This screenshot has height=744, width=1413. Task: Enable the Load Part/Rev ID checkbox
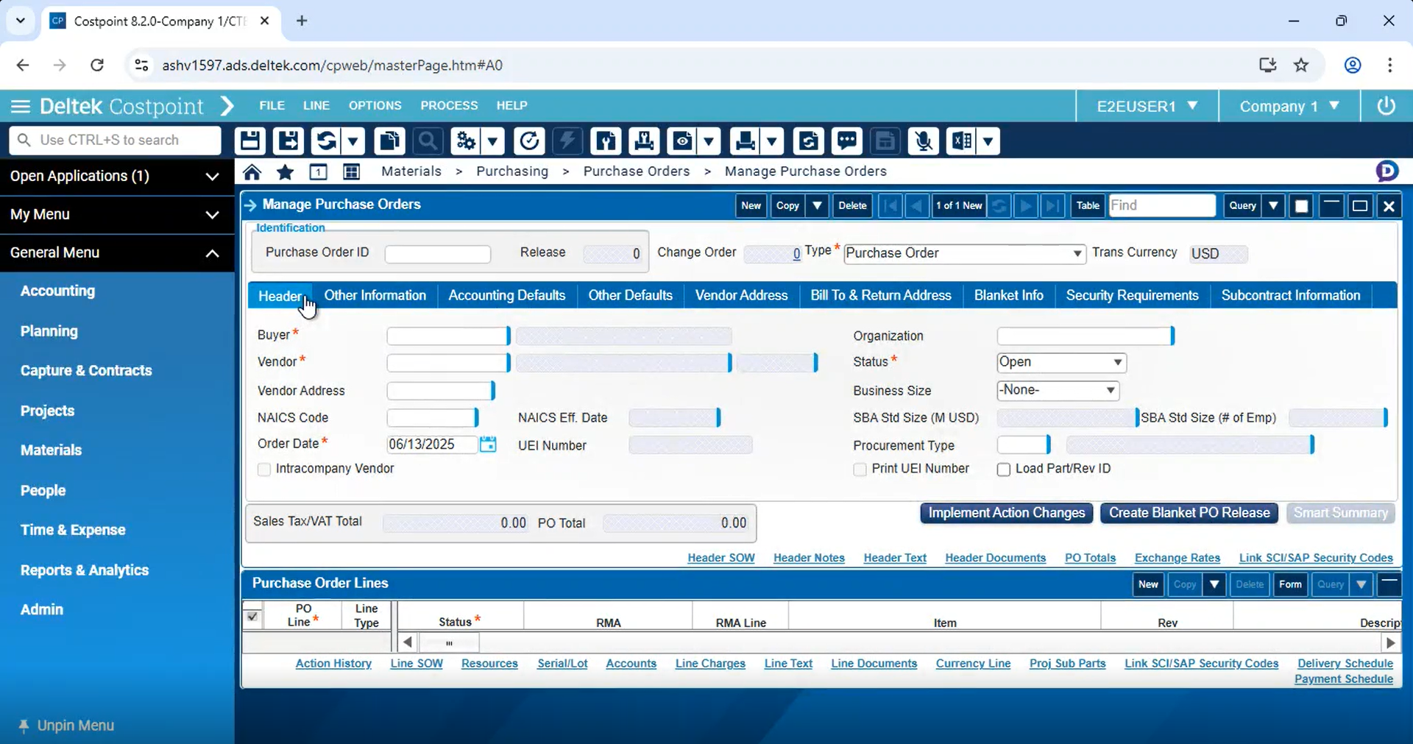click(1003, 469)
